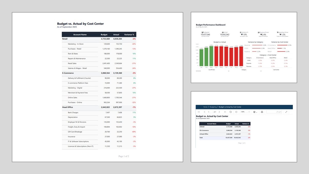The height and width of the screenshot is (174, 309).
Task: Click the Marketing - In-Store row
Action: [x=99, y=44]
